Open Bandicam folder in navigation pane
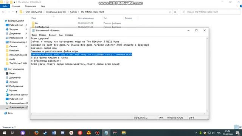Screen dimensions: 242x136 14,51
